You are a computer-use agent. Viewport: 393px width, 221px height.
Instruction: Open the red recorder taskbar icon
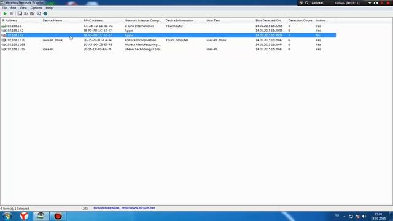tap(58, 216)
